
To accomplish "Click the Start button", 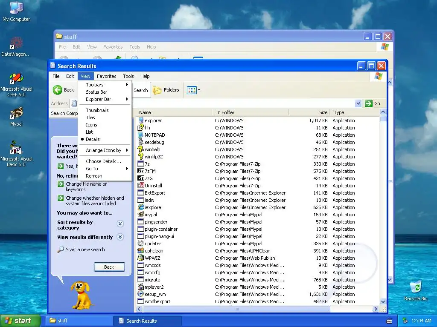I will pos(20,321).
